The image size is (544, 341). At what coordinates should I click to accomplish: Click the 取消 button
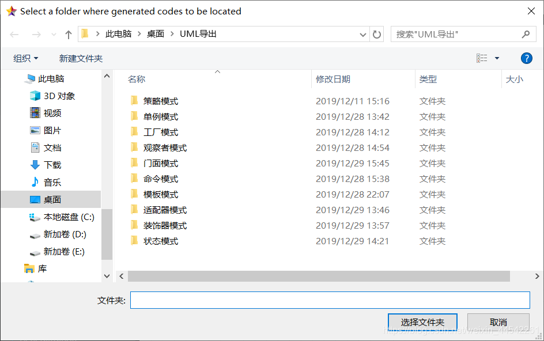(498, 321)
